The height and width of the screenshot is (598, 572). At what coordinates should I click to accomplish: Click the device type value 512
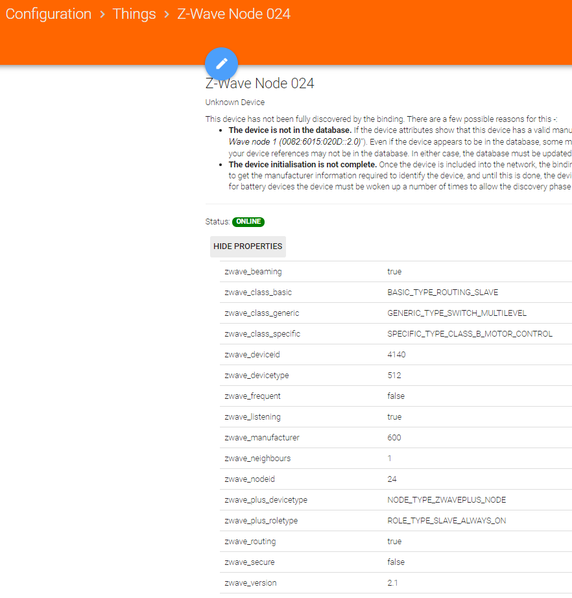(x=394, y=376)
